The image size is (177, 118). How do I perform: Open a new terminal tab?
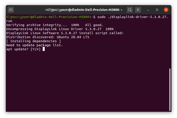coord(11,10)
